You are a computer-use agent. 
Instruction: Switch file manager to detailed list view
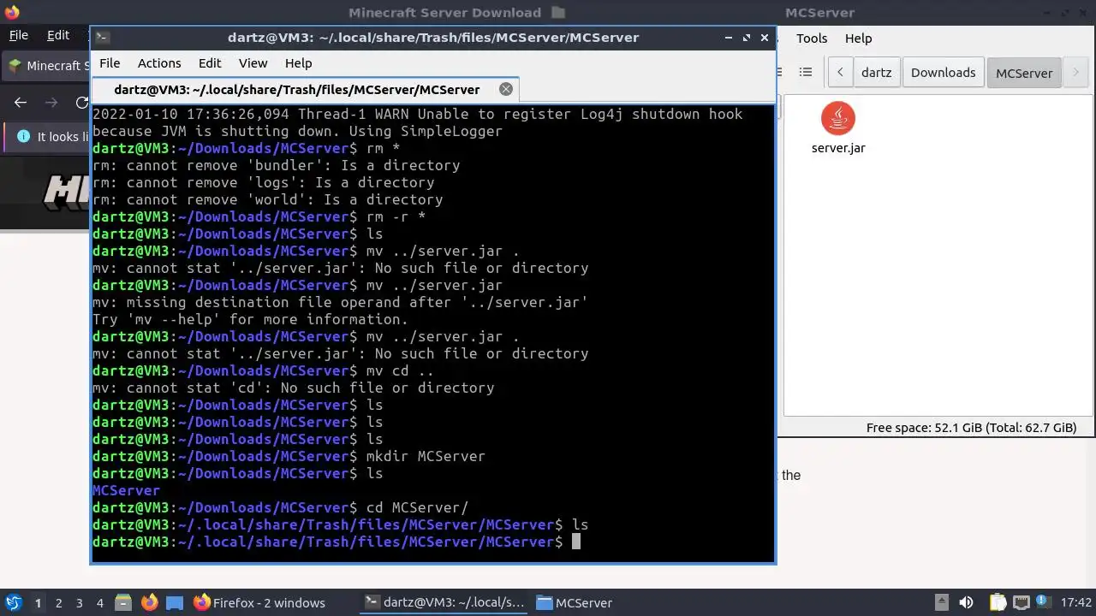(x=805, y=73)
